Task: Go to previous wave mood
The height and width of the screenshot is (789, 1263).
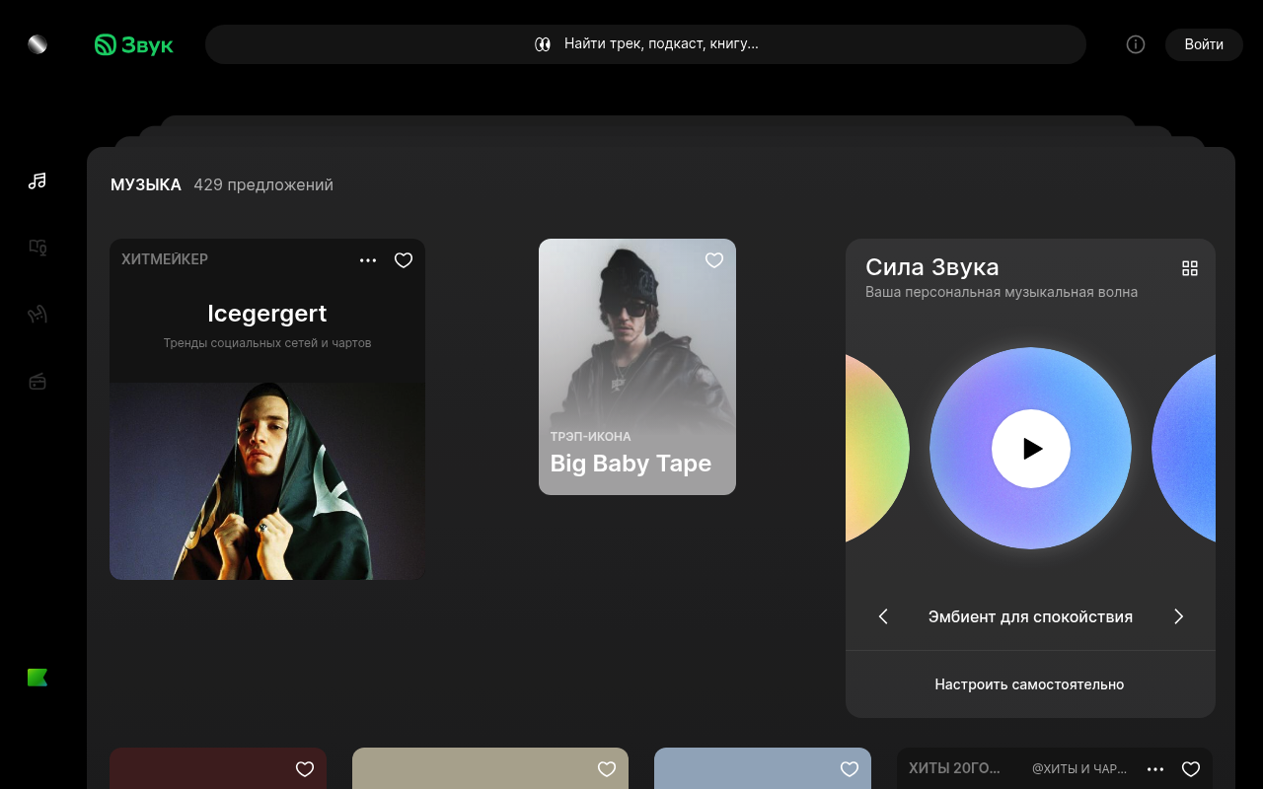Action: (883, 616)
